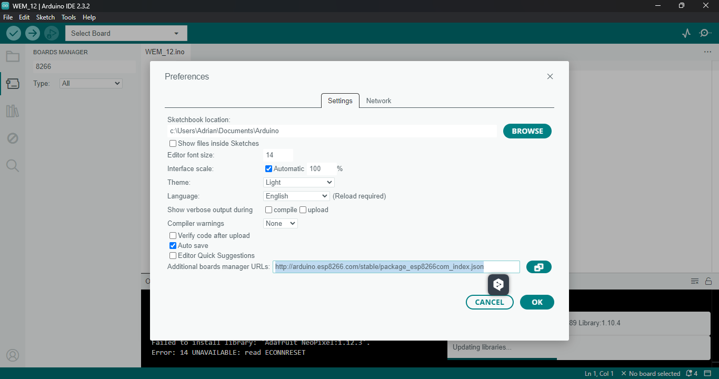This screenshot has height=379, width=719.
Task: Open the Language dropdown
Action: tap(297, 196)
